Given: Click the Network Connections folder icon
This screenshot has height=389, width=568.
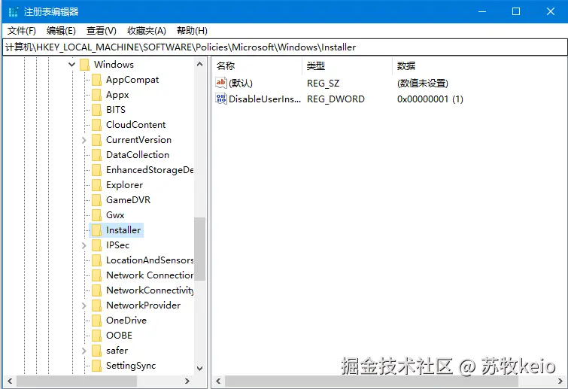Looking at the screenshot, I should [x=97, y=275].
